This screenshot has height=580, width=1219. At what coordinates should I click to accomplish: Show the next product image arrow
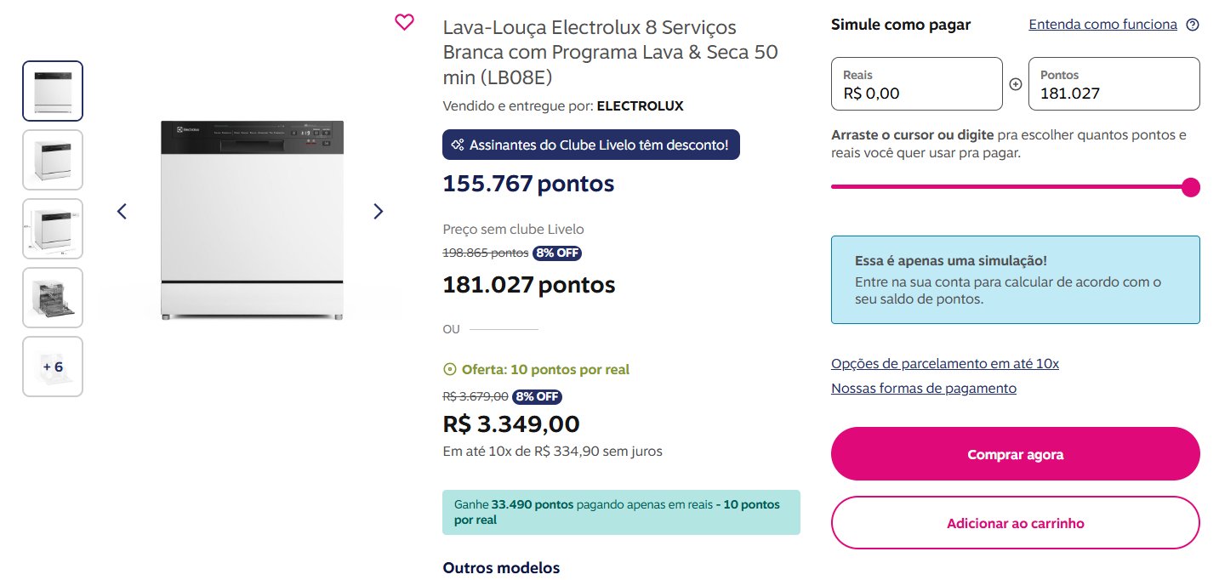tap(379, 211)
